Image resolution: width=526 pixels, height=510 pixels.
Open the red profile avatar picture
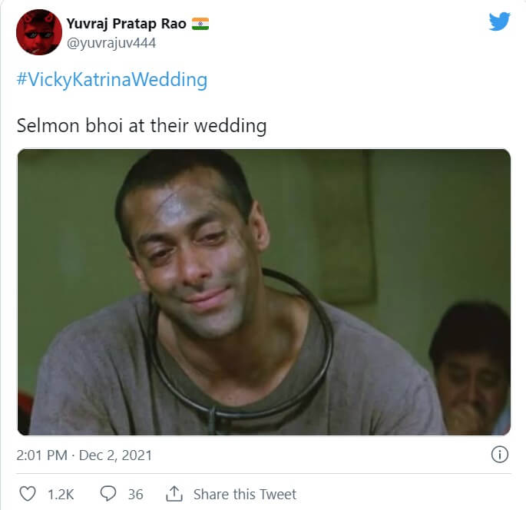pos(38,32)
